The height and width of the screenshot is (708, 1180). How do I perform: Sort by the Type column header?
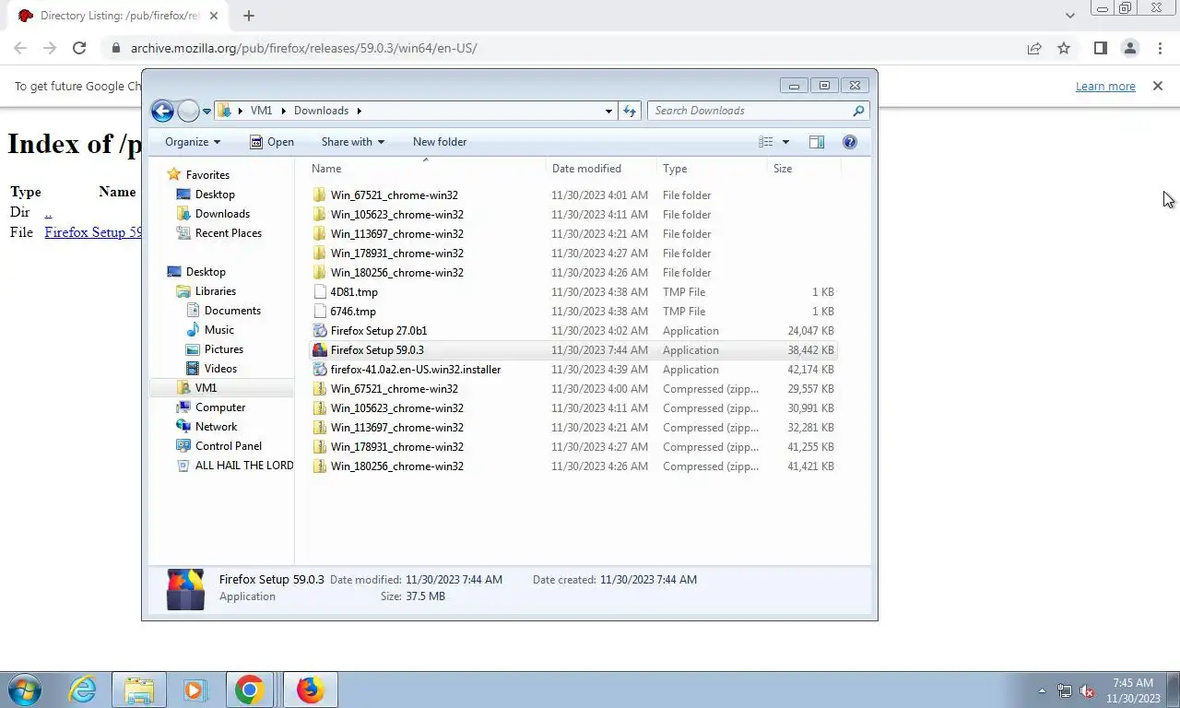click(712, 169)
